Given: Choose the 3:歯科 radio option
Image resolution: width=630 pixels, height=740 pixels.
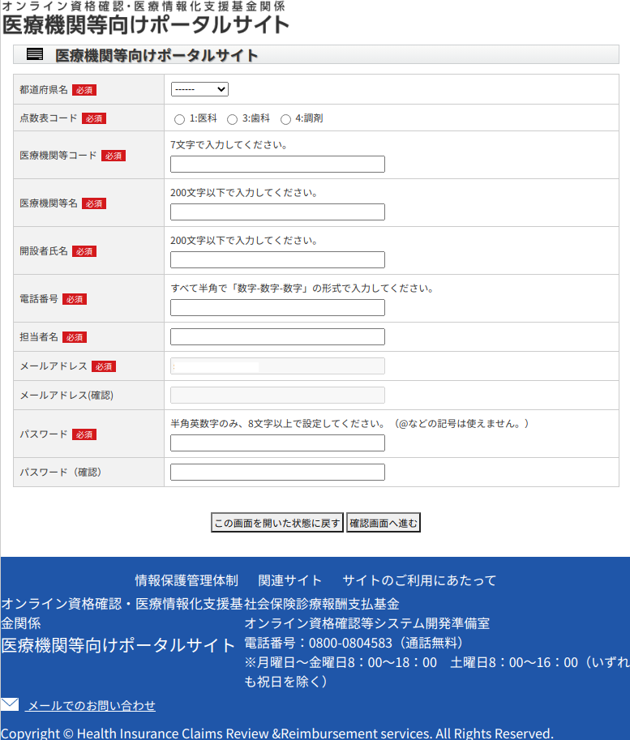Looking at the screenshot, I should point(232,119).
